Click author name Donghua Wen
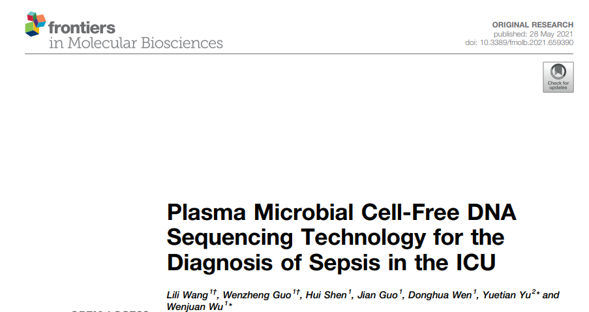 click(x=440, y=295)
